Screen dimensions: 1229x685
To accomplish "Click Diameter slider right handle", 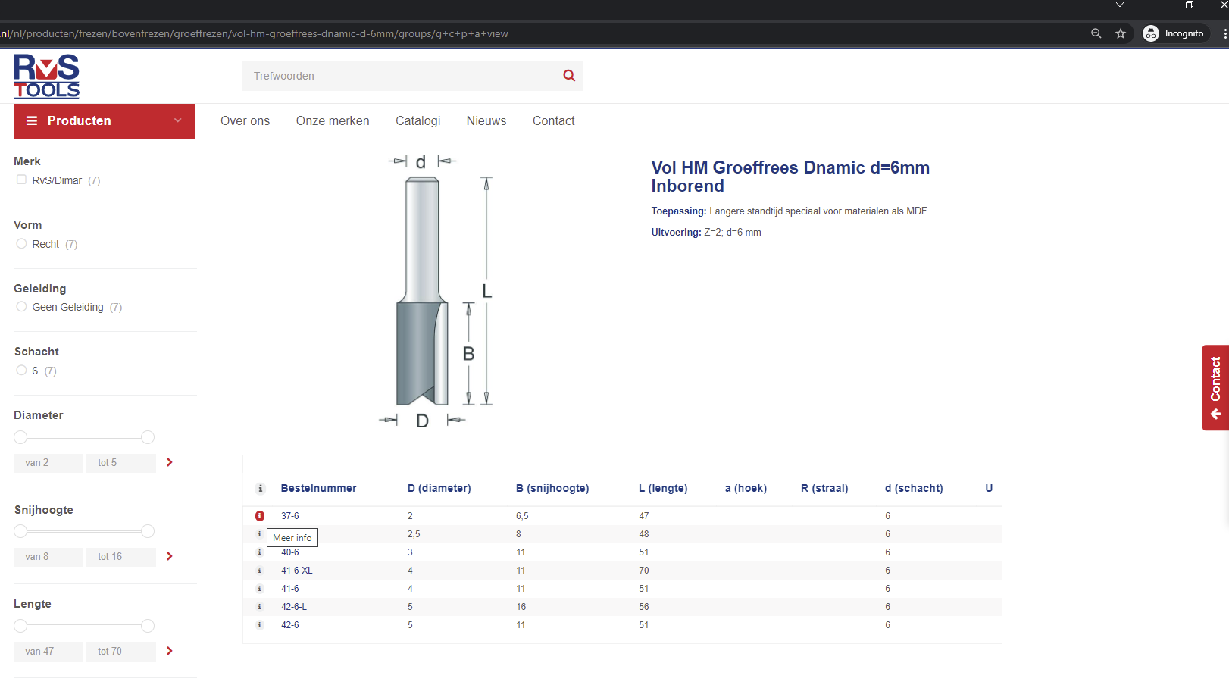I will pyautogui.click(x=148, y=437).
